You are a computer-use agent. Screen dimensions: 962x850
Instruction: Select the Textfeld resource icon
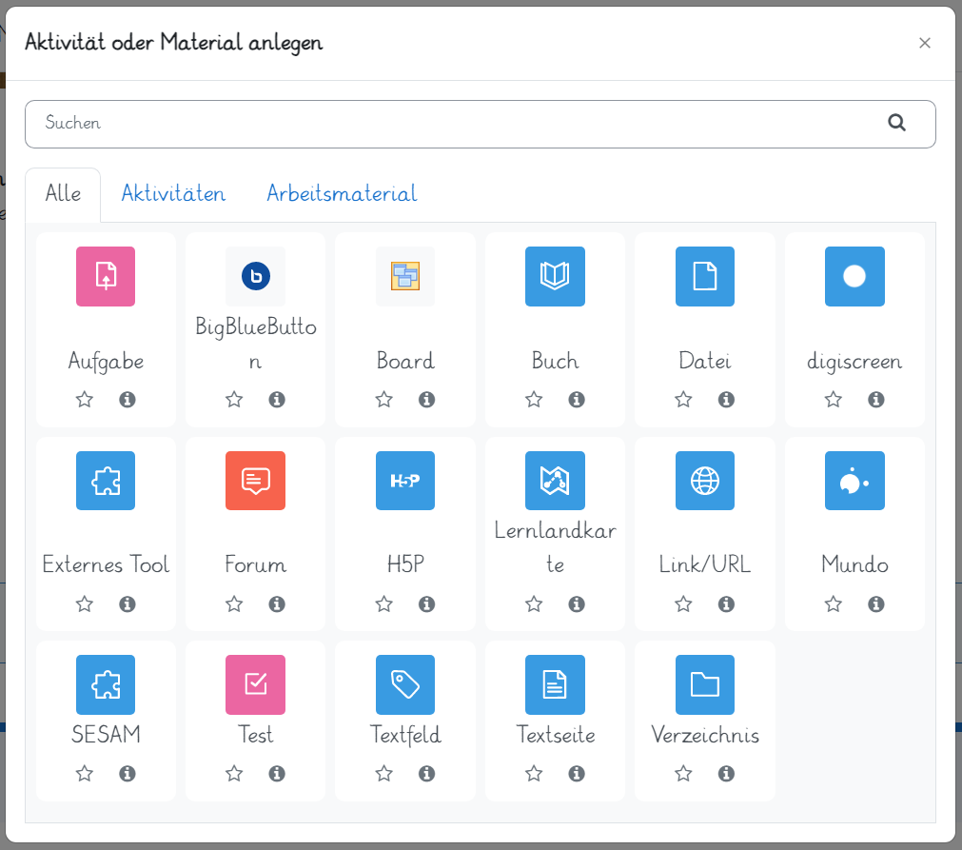[404, 684]
